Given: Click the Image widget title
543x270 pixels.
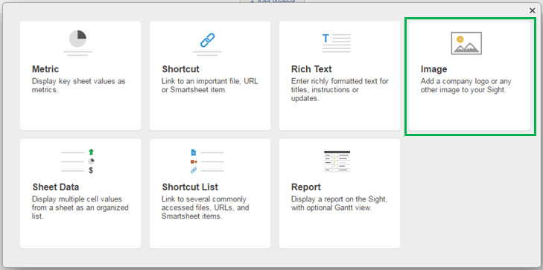Looking at the screenshot, I should [x=434, y=69].
